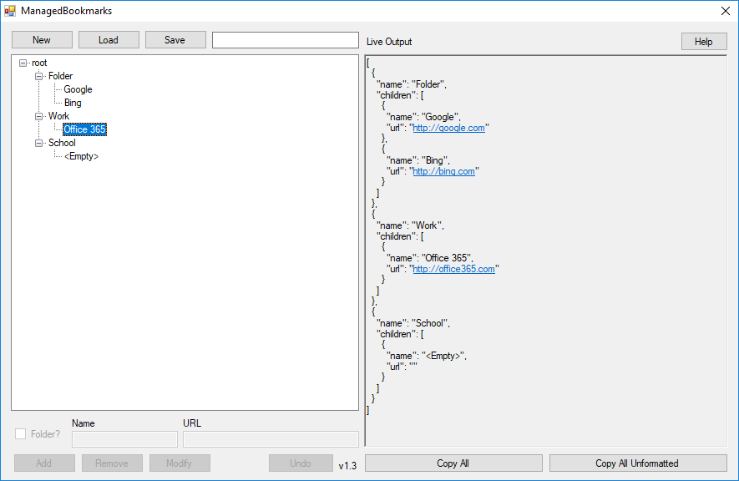Collapse the School tree node
Screen dimensions: 739x481
[x=38, y=143]
